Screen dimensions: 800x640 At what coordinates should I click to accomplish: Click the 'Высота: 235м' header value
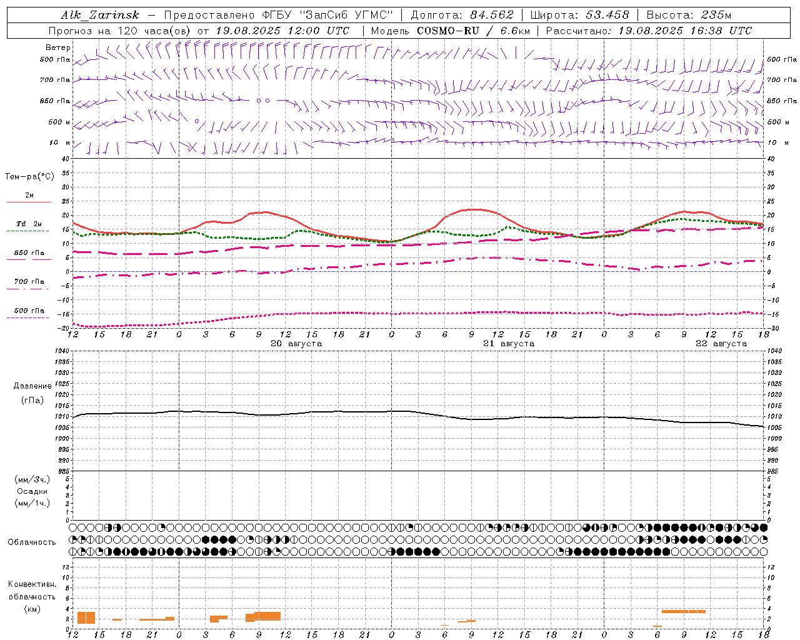tap(688, 15)
